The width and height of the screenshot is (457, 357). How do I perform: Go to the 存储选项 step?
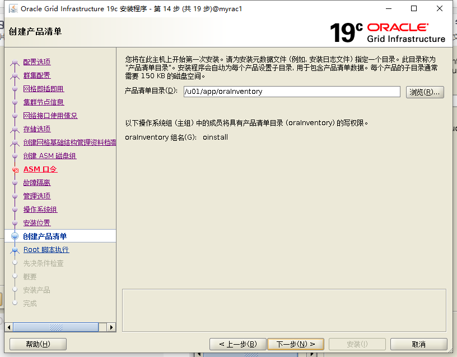click(x=37, y=129)
